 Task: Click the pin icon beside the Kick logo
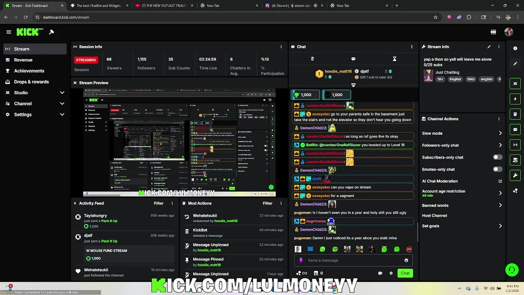[52, 32]
